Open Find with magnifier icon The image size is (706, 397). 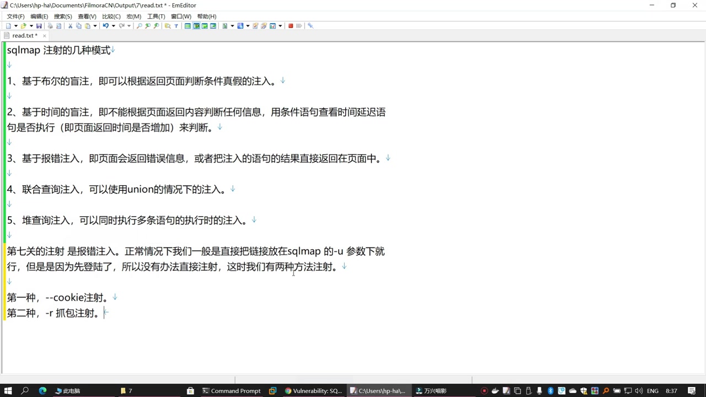[x=139, y=26]
